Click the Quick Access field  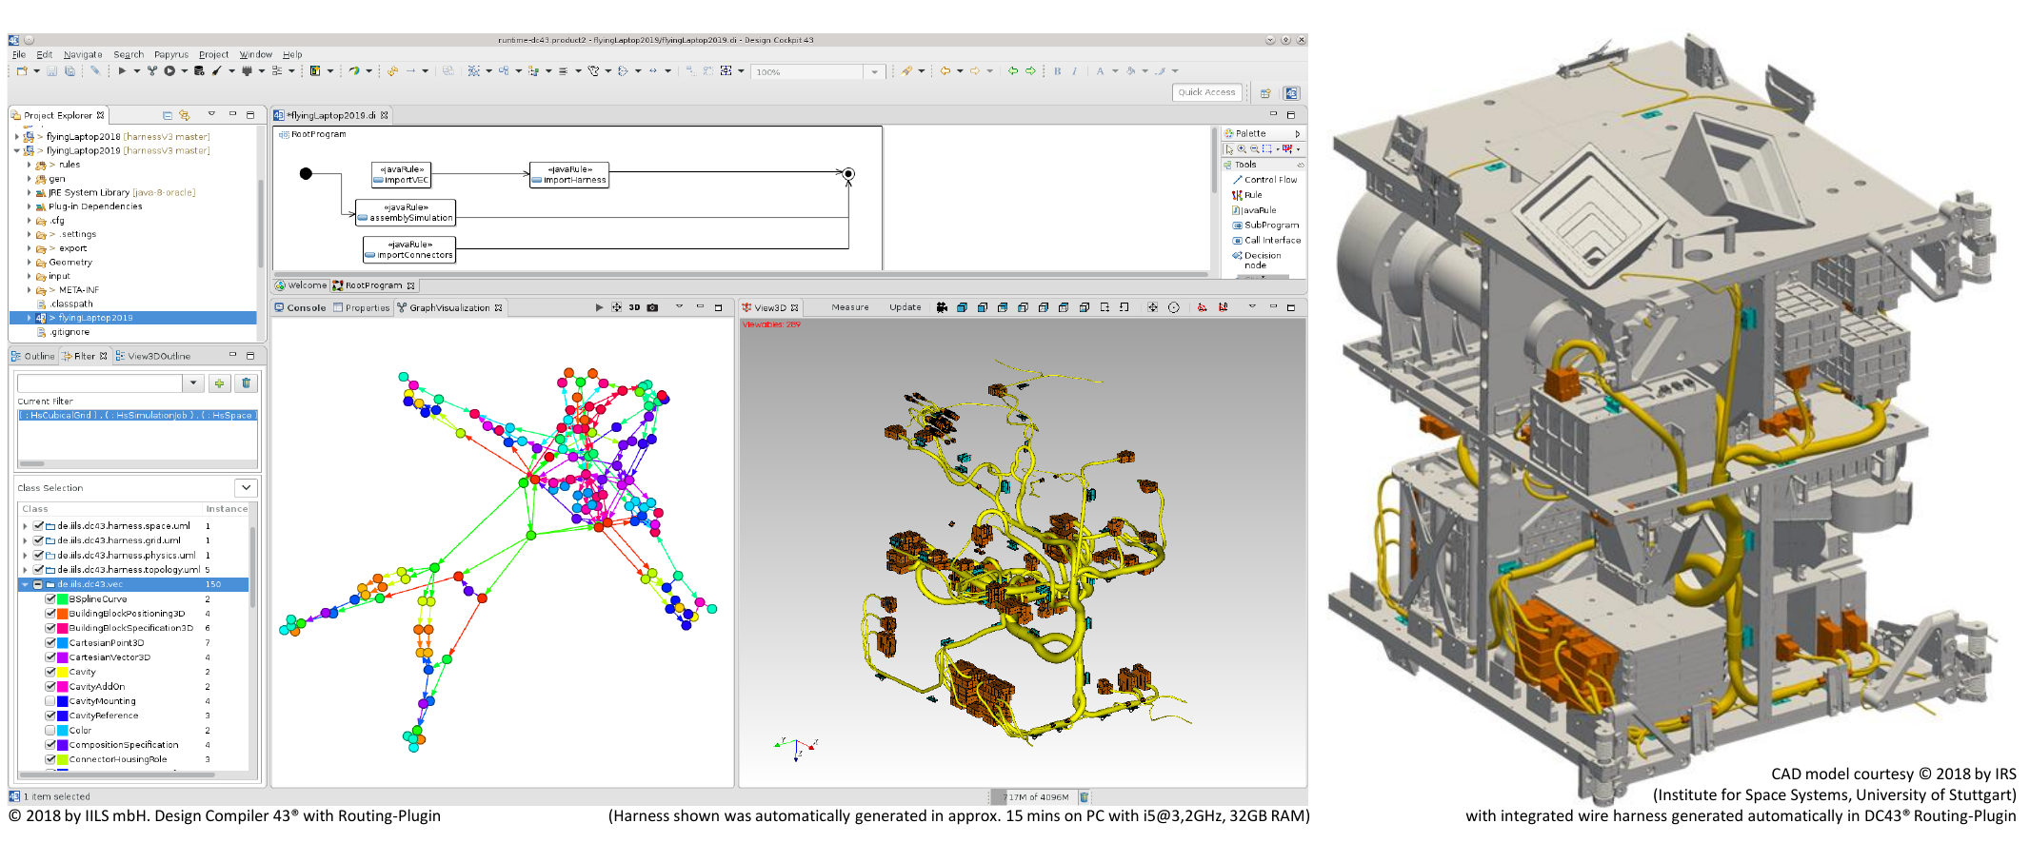pos(1207,92)
